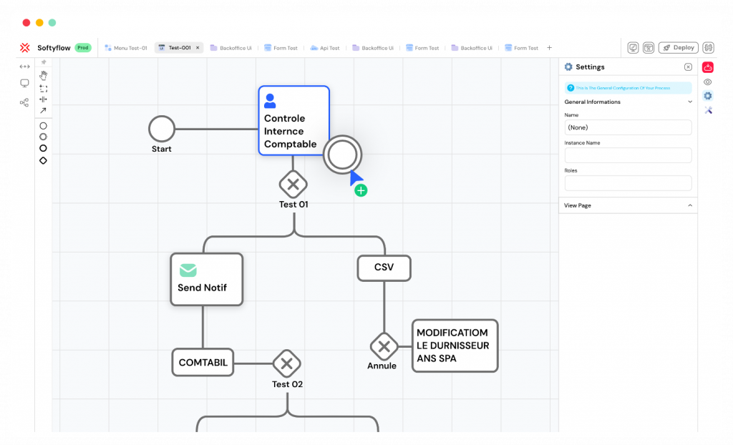
Task: Click the macOS red close light
Action: tap(26, 22)
